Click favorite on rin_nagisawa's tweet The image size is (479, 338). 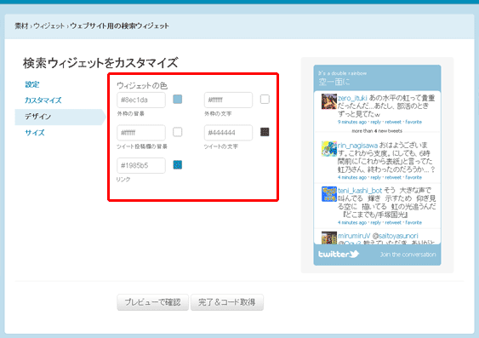point(413,178)
